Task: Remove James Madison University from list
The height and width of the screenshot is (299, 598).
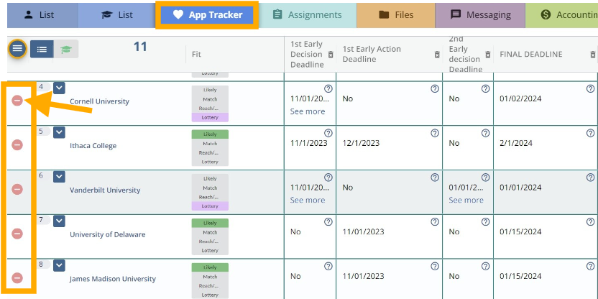Action: pyautogui.click(x=17, y=277)
